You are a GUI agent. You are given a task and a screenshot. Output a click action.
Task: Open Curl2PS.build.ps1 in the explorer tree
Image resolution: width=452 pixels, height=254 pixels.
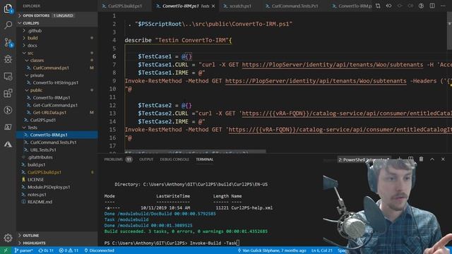57,172
